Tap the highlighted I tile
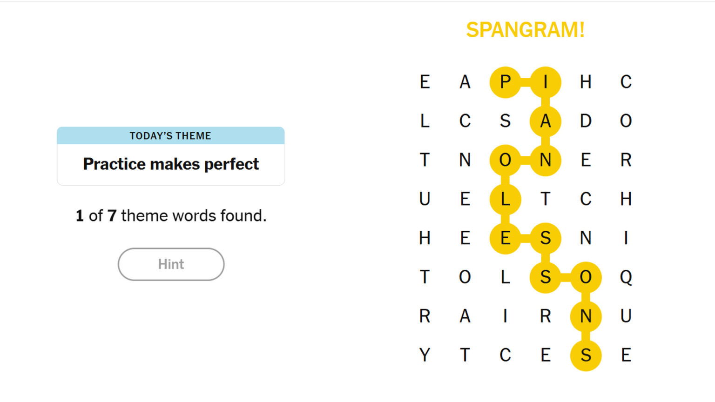 545,82
